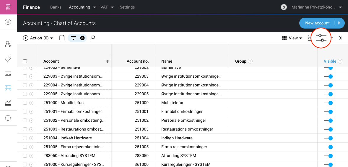
Task: Click the Name column header
Action: 167,61
